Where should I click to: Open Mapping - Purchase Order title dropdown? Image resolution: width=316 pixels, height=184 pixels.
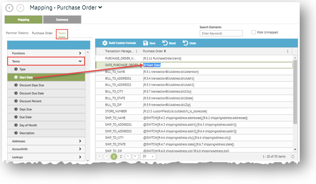point(100,7)
